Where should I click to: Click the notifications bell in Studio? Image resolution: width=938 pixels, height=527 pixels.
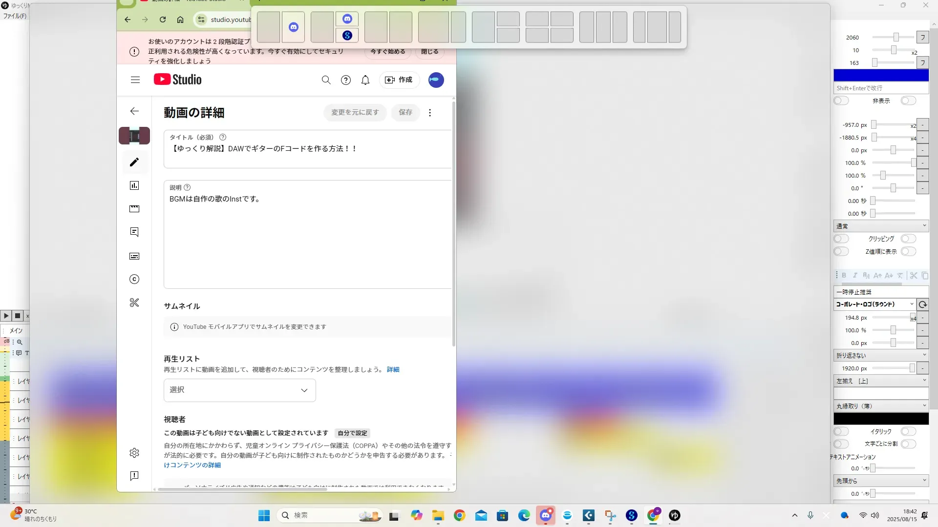pyautogui.click(x=365, y=80)
